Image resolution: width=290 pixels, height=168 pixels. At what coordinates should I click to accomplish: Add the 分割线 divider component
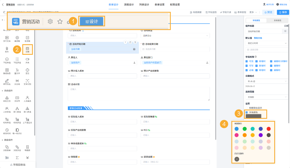[17, 82]
